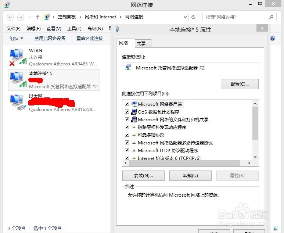
Task: Click the QoS 数据包计划程序 item icon
Action: (x=134, y=112)
